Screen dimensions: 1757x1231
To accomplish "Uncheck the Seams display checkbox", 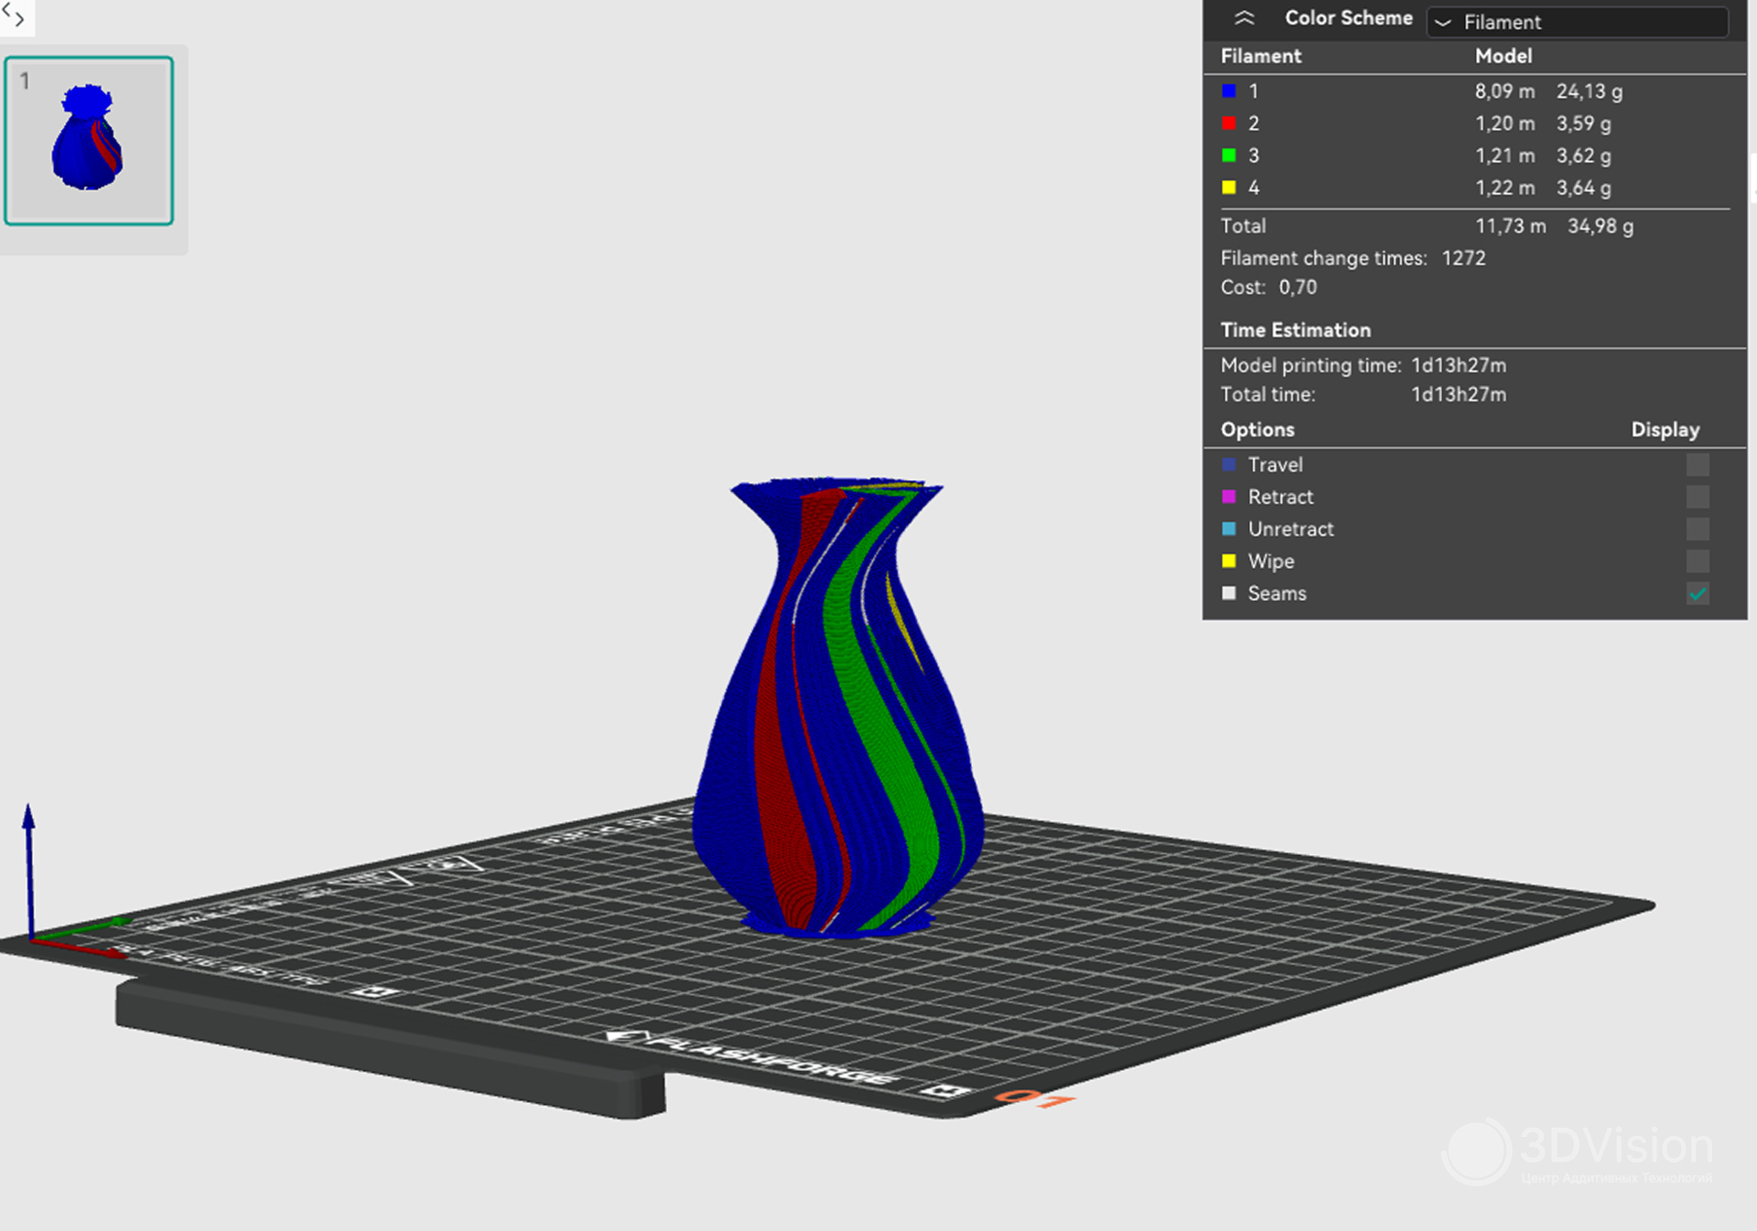I will click(x=1697, y=594).
